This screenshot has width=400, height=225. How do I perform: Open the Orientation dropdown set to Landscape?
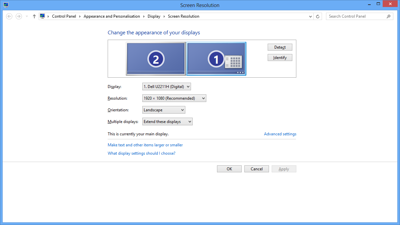[x=164, y=110]
